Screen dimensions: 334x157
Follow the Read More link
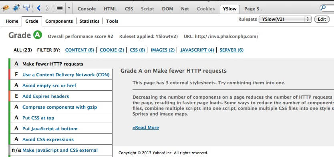146,127
